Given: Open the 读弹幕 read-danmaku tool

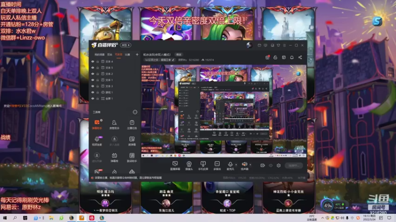Looking at the screenshot, I should (132, 141).
